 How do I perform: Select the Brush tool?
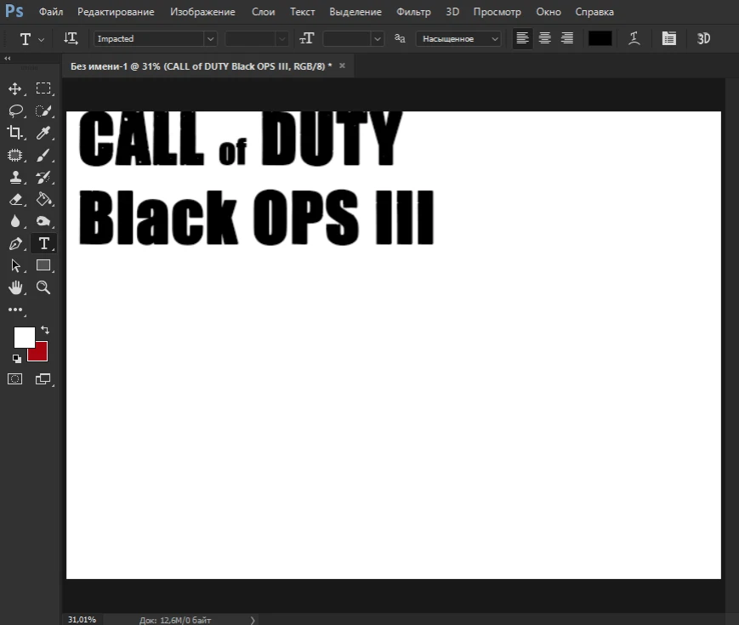43,155
